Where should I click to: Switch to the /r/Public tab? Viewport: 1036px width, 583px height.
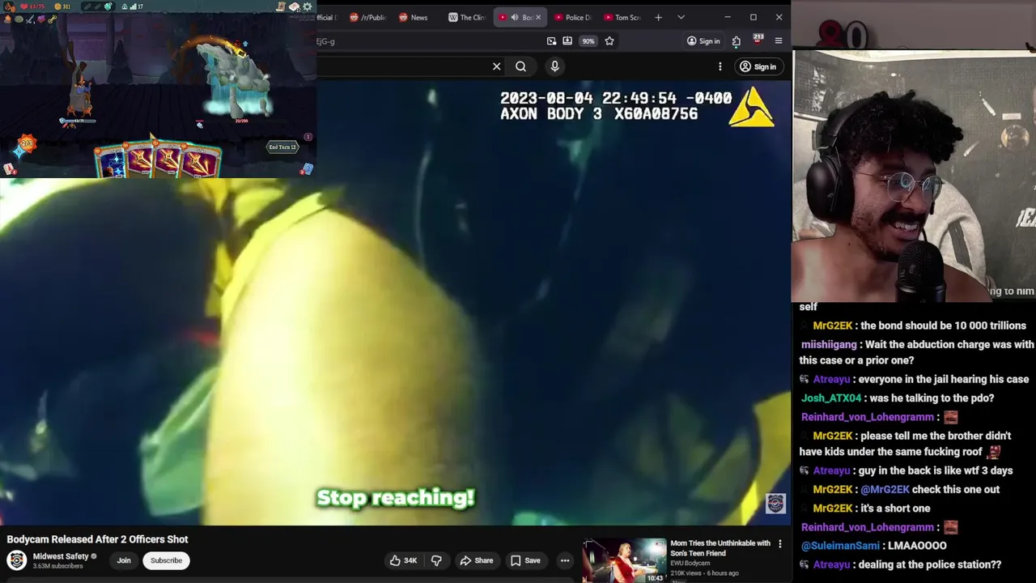(x=368, y=17)
